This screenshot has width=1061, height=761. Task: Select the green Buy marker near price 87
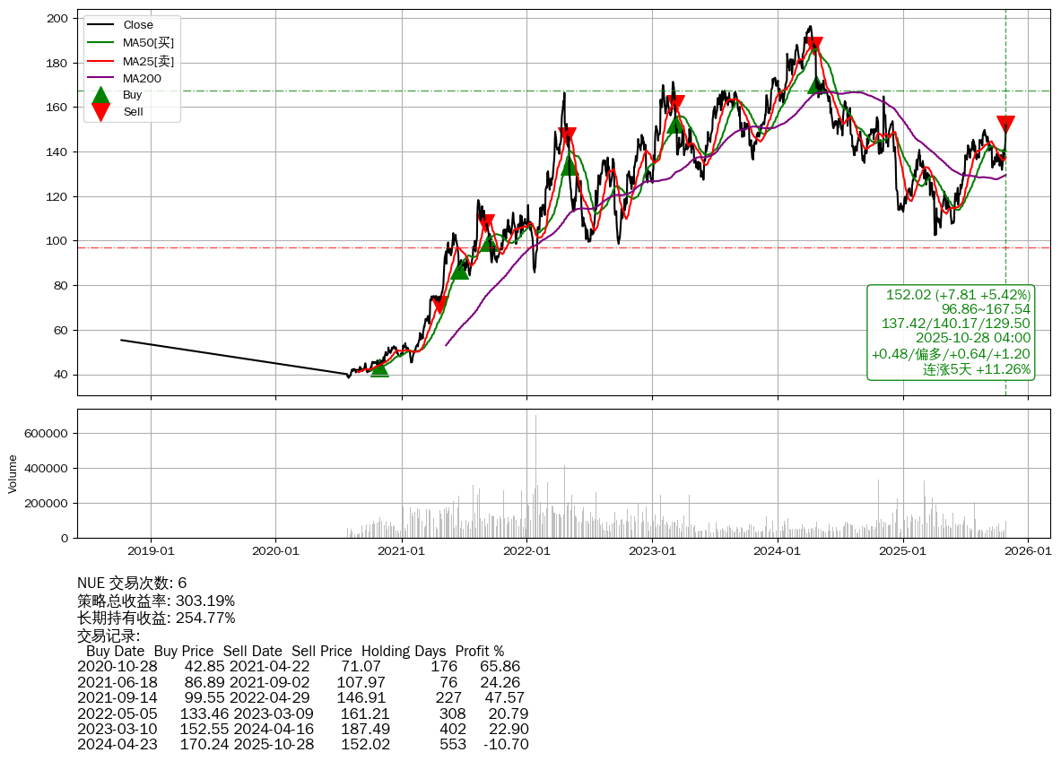coord(459,270)
